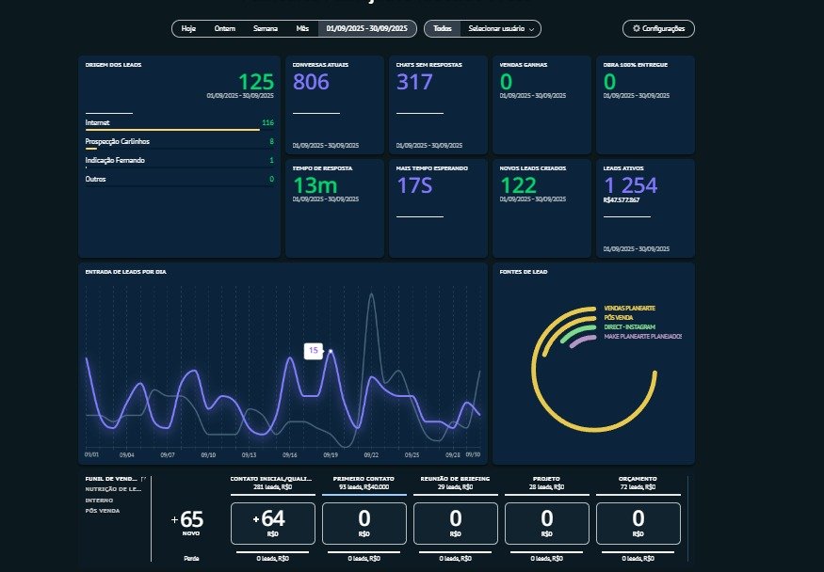
Task: Choose the Semana period filter
Action: [x=266, y=29]
